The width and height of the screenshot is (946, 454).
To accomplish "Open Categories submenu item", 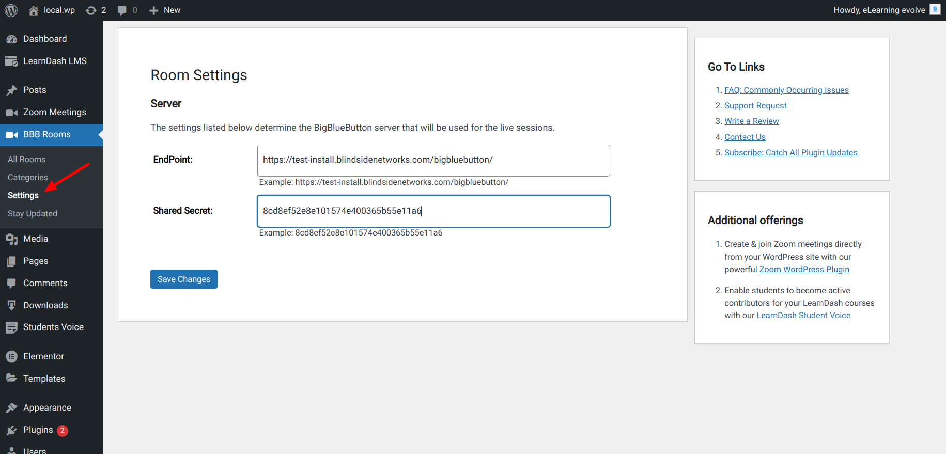I will [28, 178].
